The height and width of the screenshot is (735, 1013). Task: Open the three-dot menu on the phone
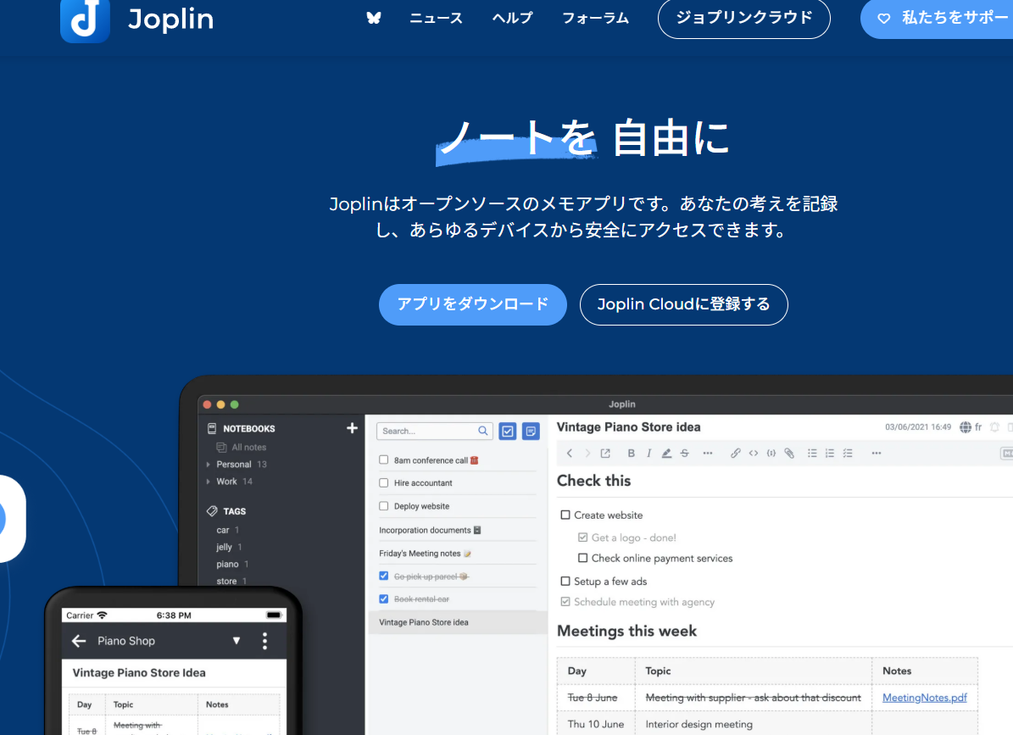264,641
